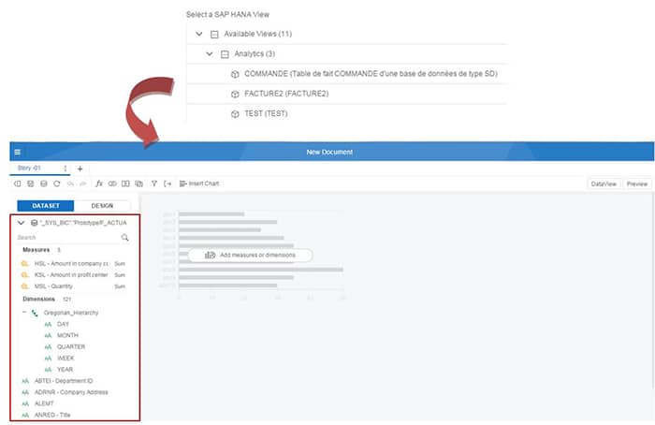Screen dimensions: 655x425
Task: Click the Preview button
Action: click(x=637, y=183)
